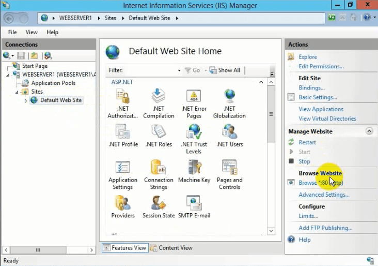Open Machine Key feature
Viewport: 378px width, 266px height.
[x=194, y=171]
